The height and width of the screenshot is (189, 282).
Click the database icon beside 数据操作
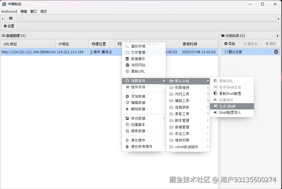pyautogui.click(x=127, y=59)
